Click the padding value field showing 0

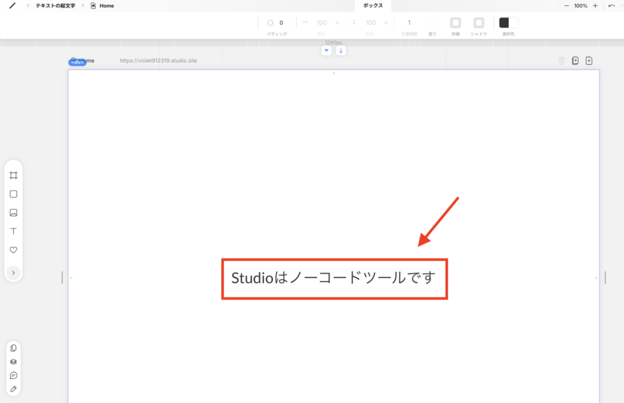[x=282, y=23]
